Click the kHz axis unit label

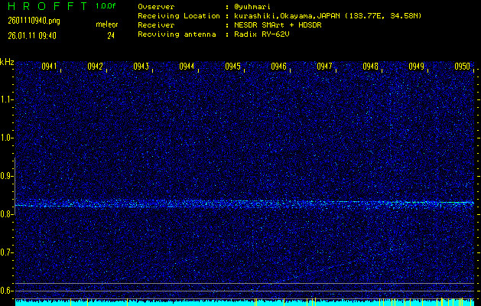pos(7,61)
